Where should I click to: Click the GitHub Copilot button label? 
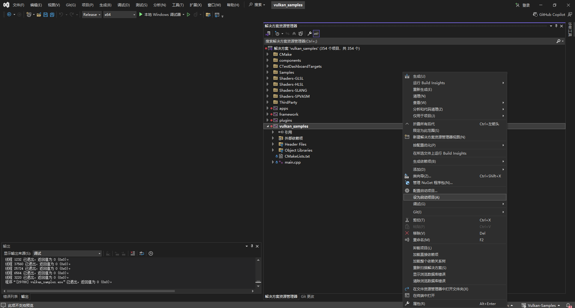pyautogui.click(x=552, y=14)
